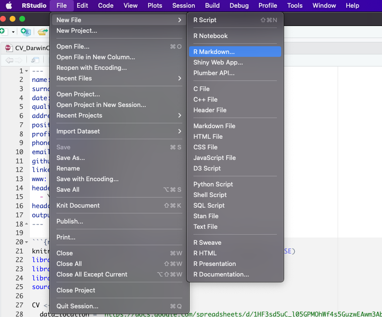Screen dimensions: 382x317
Task: Choose Open File... menu item
Action: [x=119, y=46]
